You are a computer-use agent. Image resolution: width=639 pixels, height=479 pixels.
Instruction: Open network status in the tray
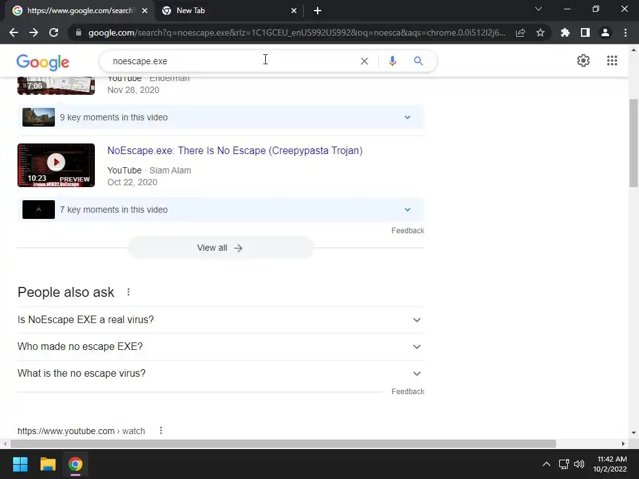564,464
